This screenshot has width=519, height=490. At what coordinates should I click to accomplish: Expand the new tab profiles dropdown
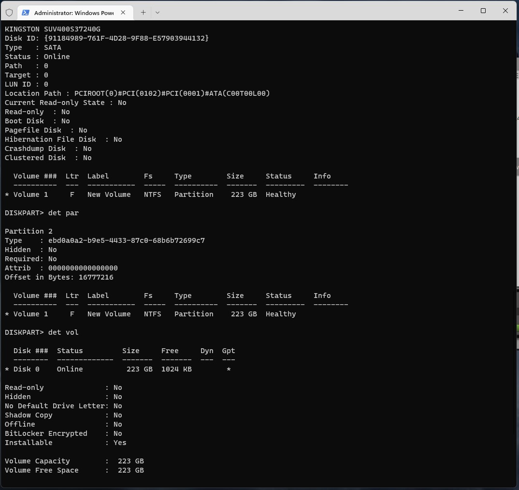point(158,13)
